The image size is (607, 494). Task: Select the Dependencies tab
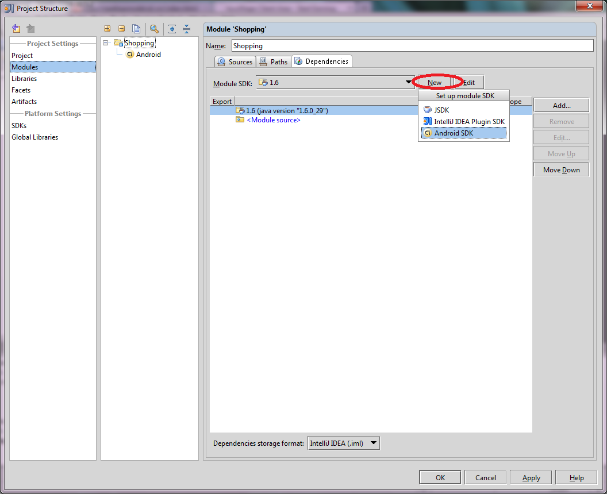322,61
